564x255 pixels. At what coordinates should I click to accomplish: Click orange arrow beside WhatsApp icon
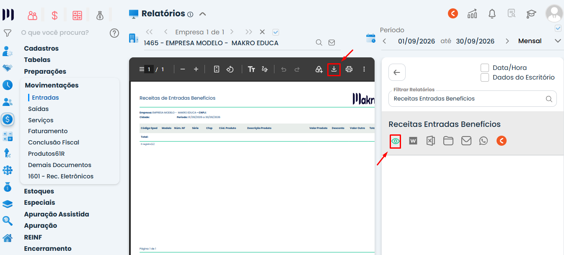[x=502, y=141]
